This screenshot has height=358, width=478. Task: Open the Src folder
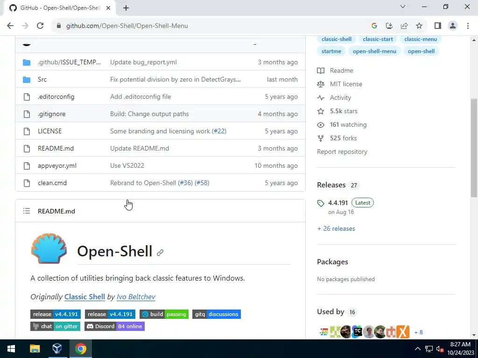[x=42, y=79]
